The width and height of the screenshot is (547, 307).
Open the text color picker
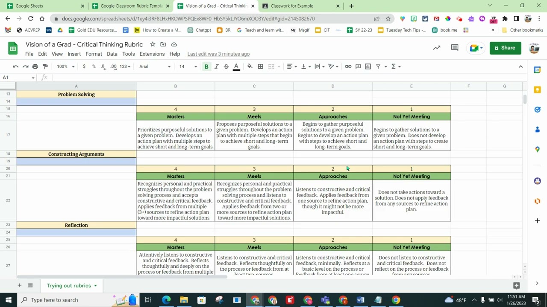[x=236, y=67]
